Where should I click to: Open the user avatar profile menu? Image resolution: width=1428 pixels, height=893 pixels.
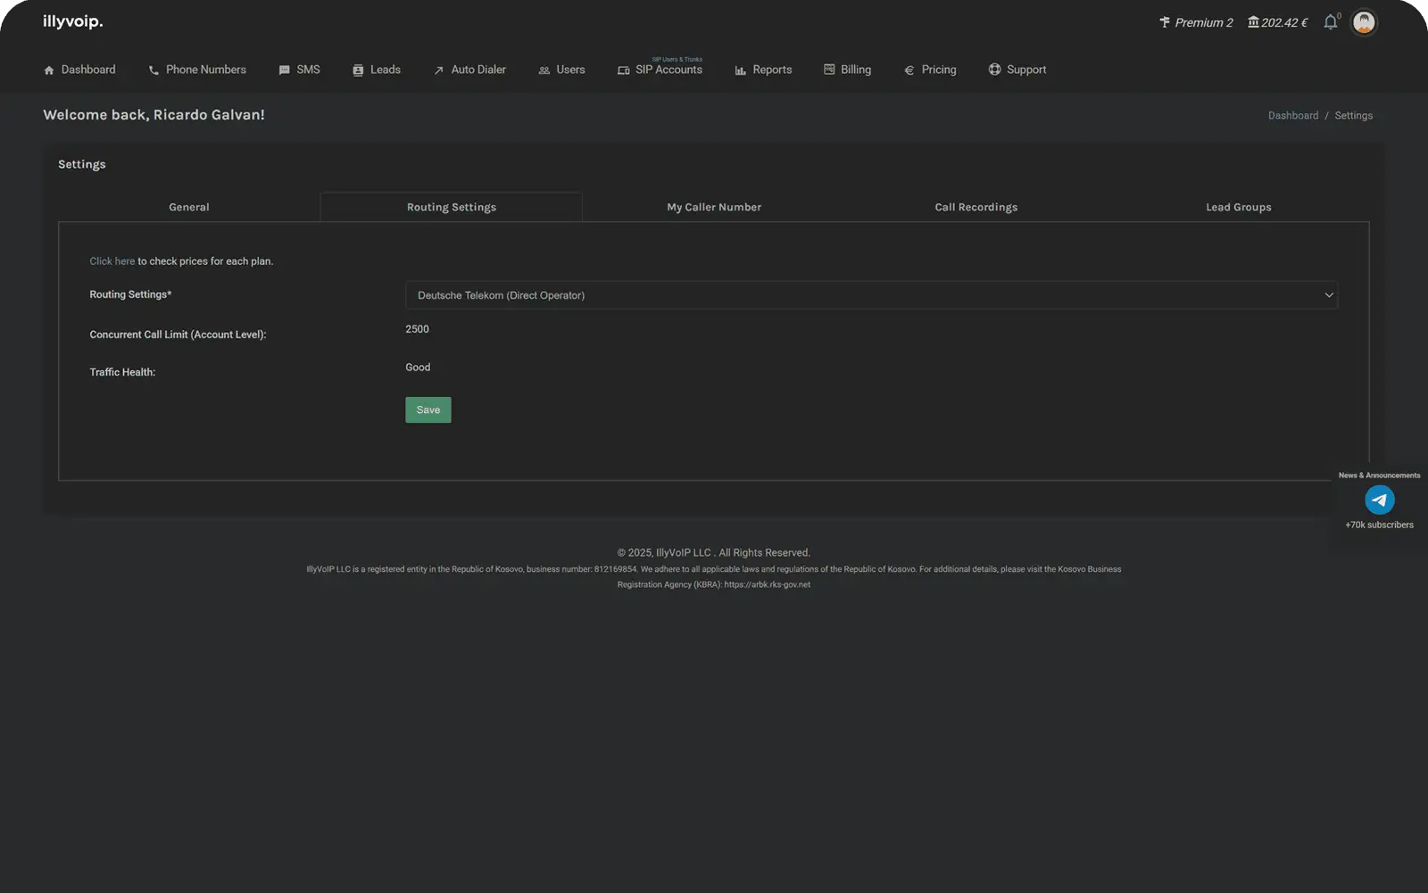click(1363, 22)
